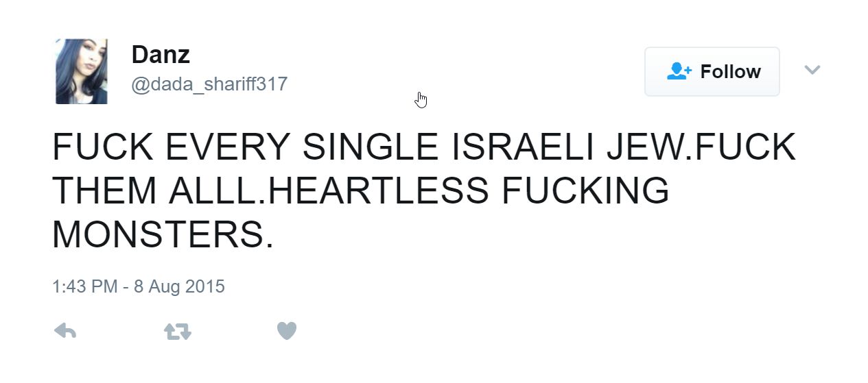The image size is (868, 383).
Task: Toggle the like state with the heart
Action: (286, 331)
